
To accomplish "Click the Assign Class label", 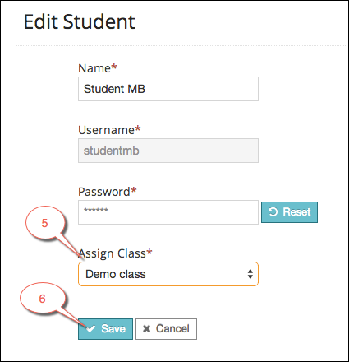I will 115,253.
